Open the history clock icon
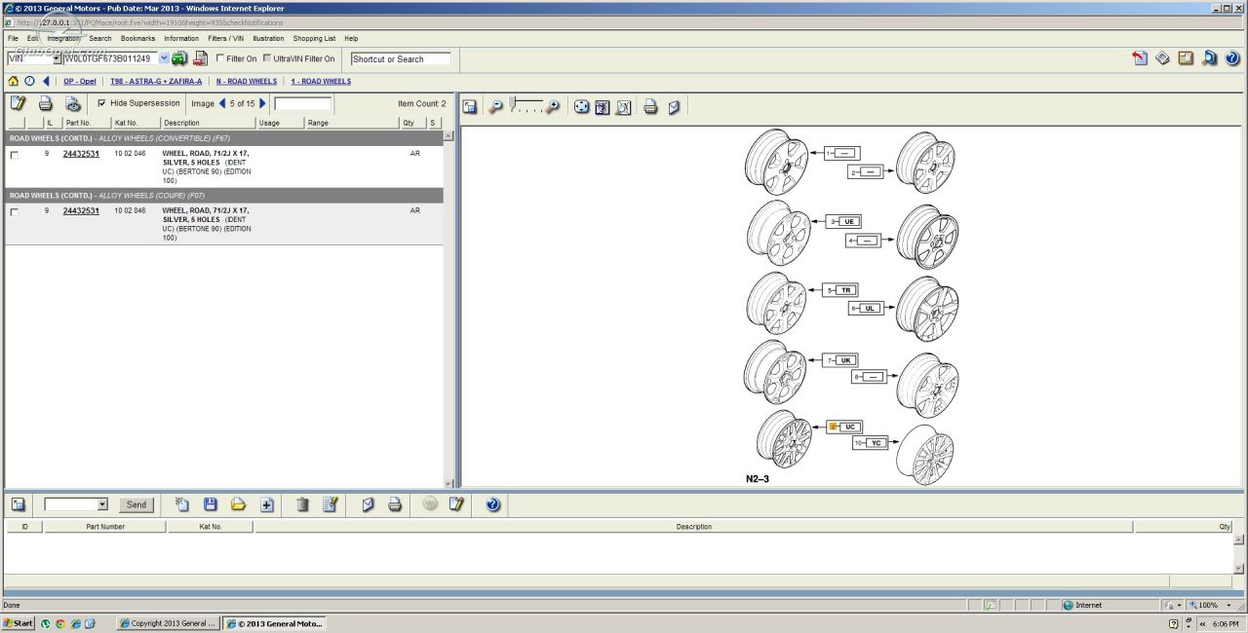This screenshot has width=1248, height=633. click(29, 81)
